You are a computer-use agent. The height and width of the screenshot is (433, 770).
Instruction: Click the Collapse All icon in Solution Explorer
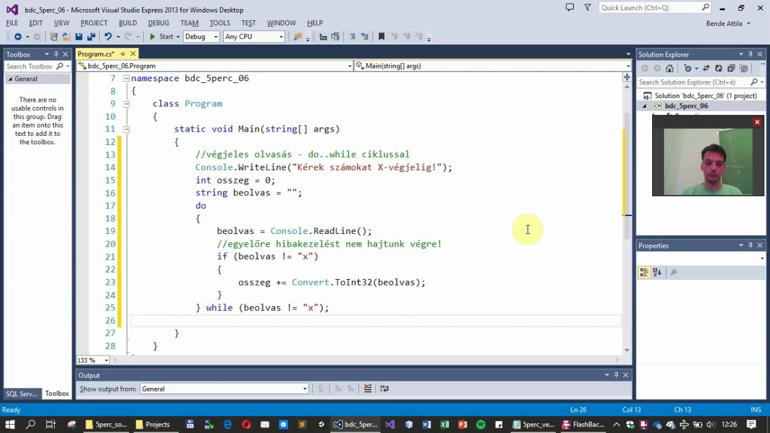point(731,68)
